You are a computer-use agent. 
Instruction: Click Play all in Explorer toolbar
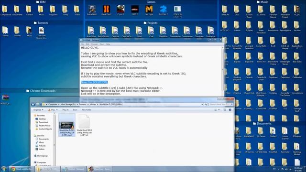[x=66, y=110]
